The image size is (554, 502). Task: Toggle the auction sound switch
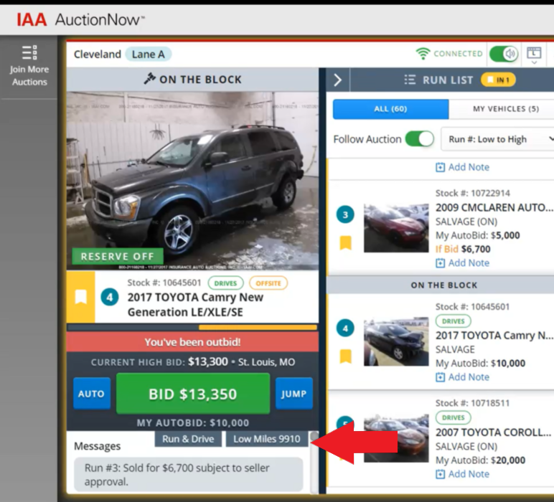click(504, 54)
